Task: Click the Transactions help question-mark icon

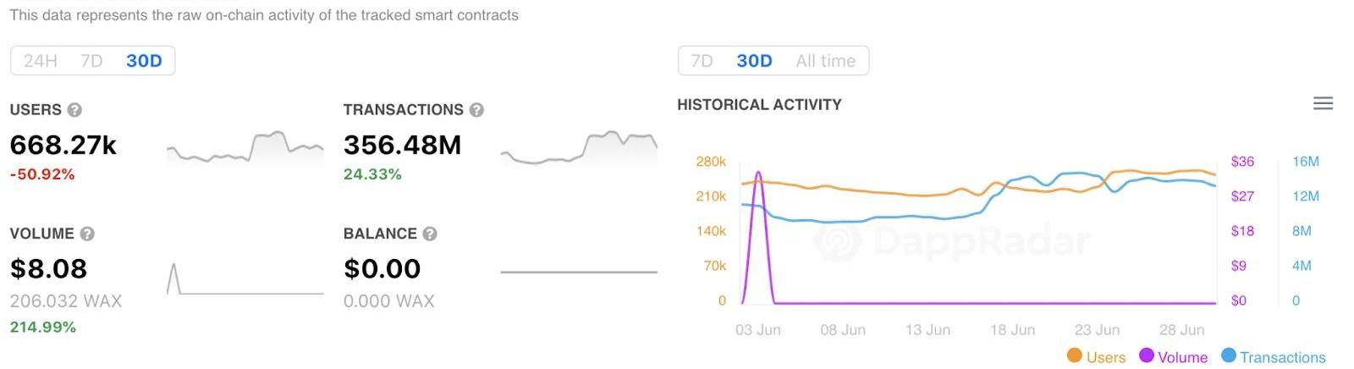Action: (476, 110)
